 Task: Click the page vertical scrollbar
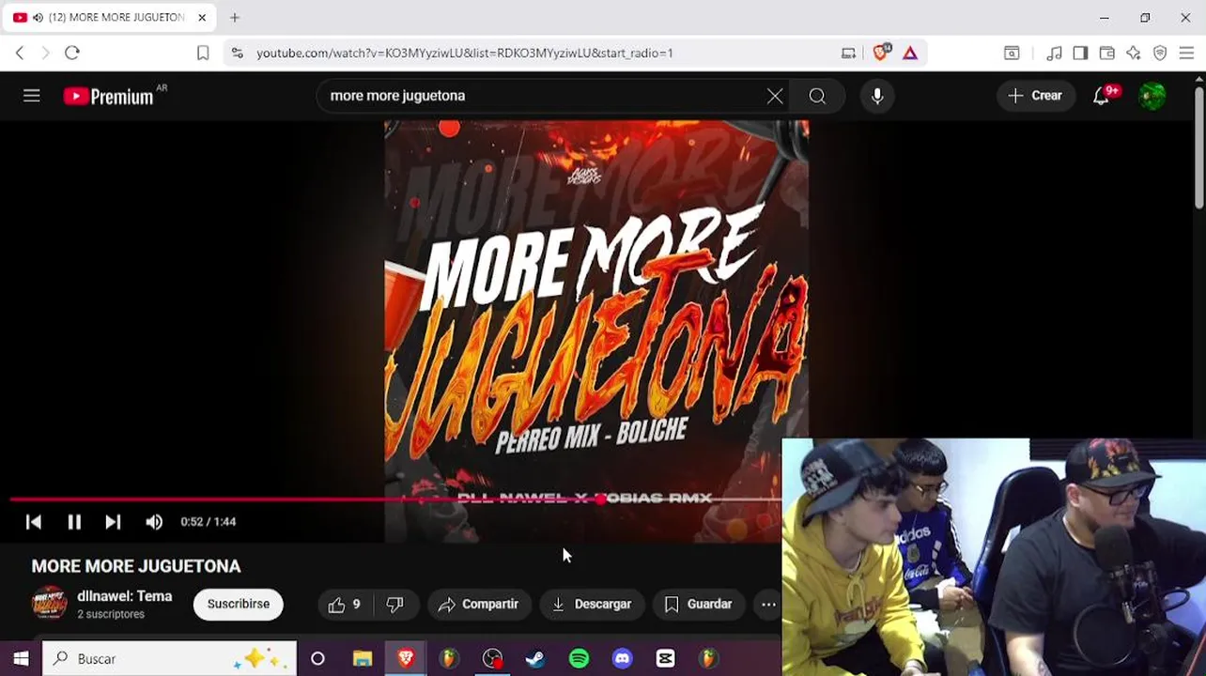(1199, 146)
